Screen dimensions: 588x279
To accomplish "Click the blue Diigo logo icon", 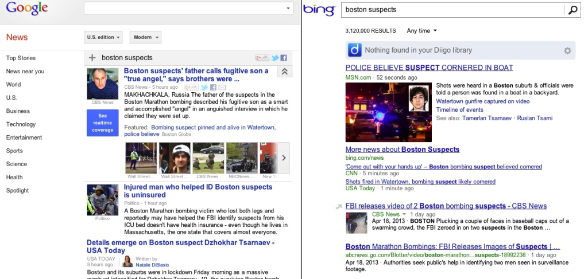I will pyautogui.click(x=355, y=50).
